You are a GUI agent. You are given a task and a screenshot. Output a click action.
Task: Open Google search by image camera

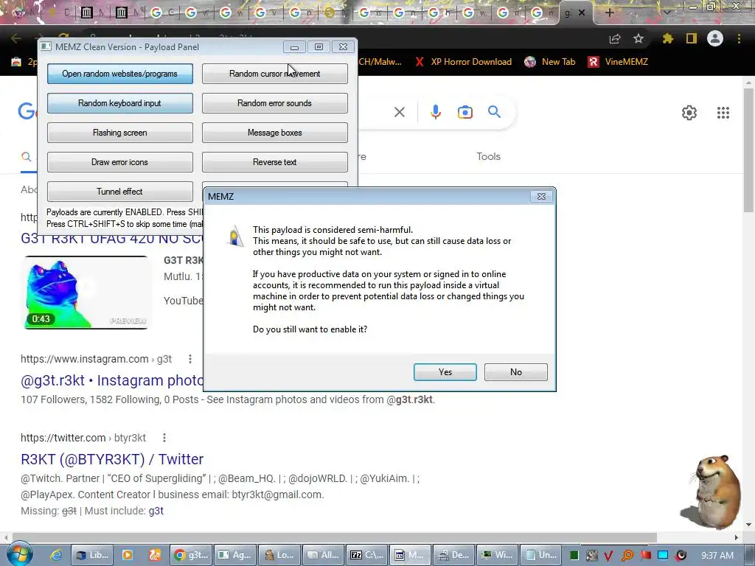pos(465,112)
